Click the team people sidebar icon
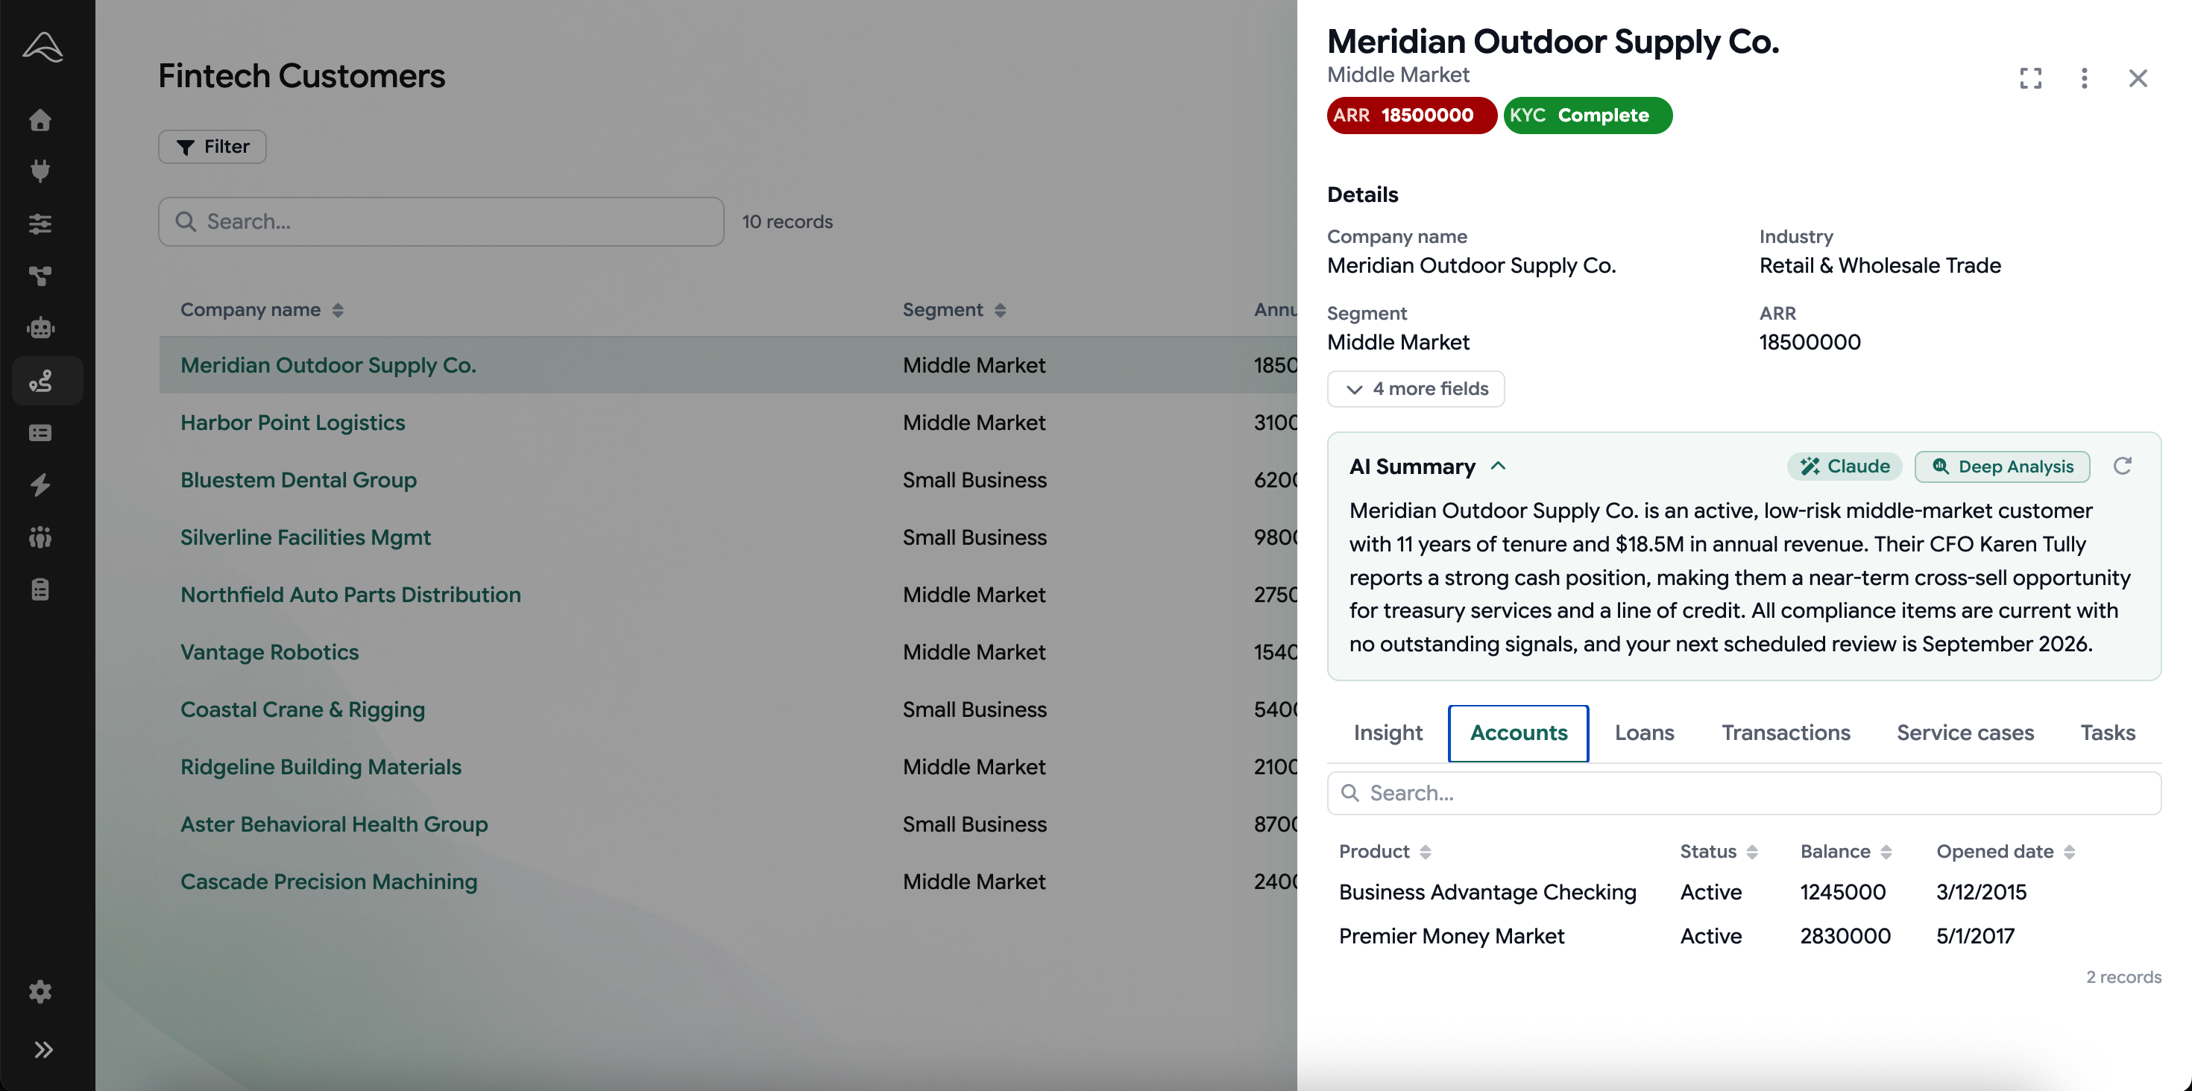2192x1091 pixels. tap(40, 537)
